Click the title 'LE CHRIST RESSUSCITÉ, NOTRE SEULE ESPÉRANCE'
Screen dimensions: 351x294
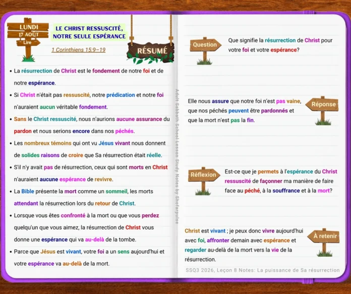coord(89,32)
